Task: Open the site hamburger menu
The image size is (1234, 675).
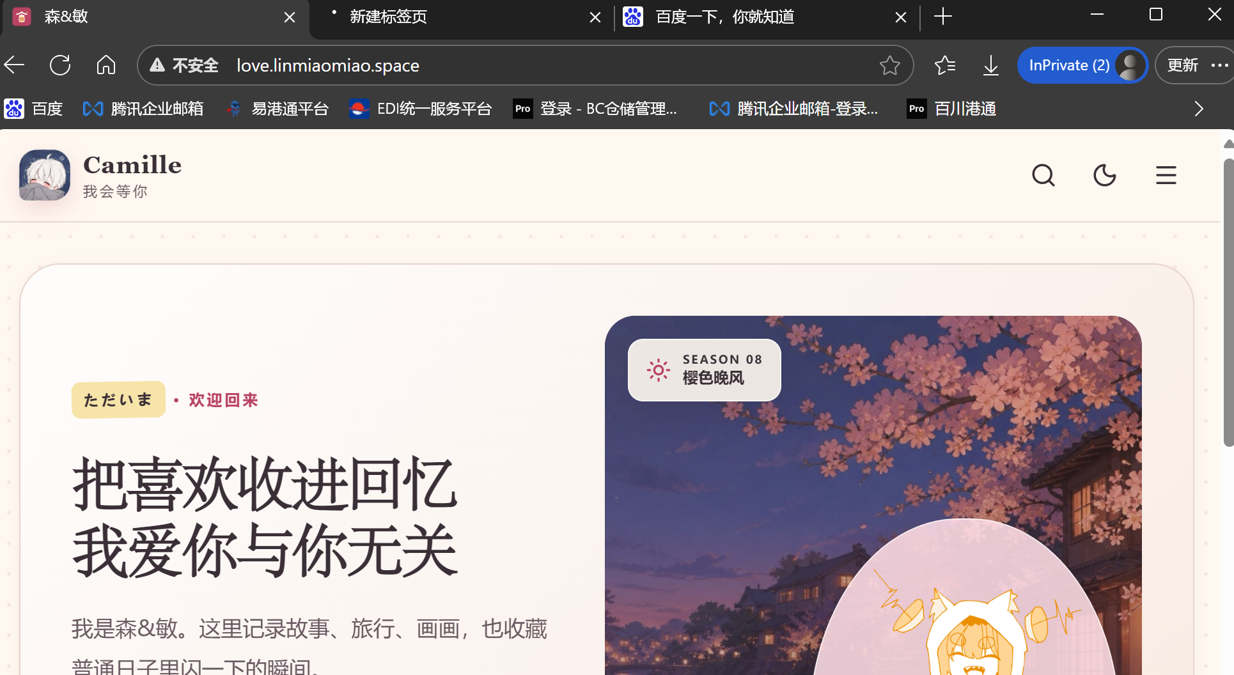Action: pyautogui.click(x=1166, y=175)
